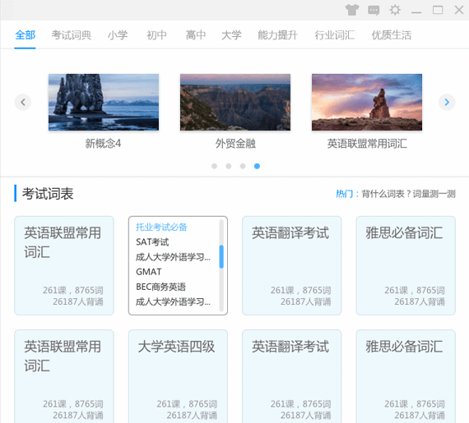Choose SAT考试 from the dropdown list

152,241
